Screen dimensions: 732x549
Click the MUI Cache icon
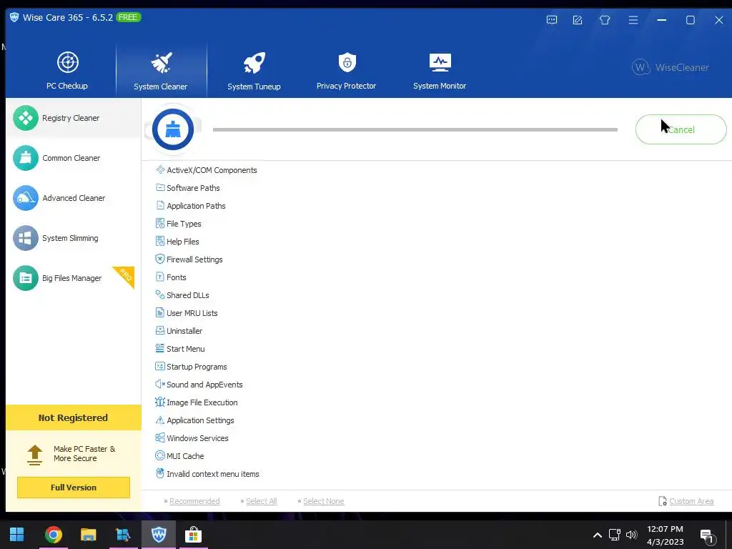pos(160,455)
